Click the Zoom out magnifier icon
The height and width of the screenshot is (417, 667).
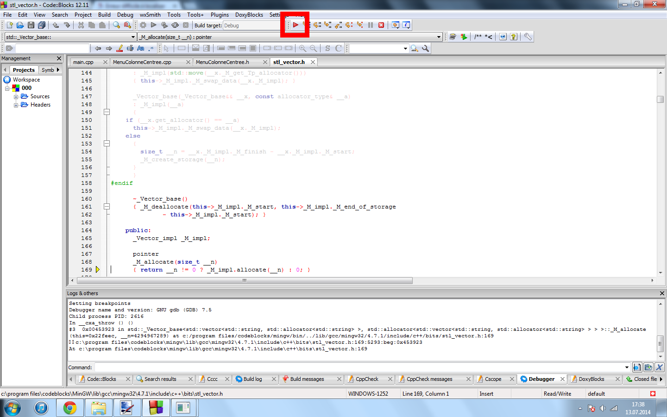[x=314, y=48]
